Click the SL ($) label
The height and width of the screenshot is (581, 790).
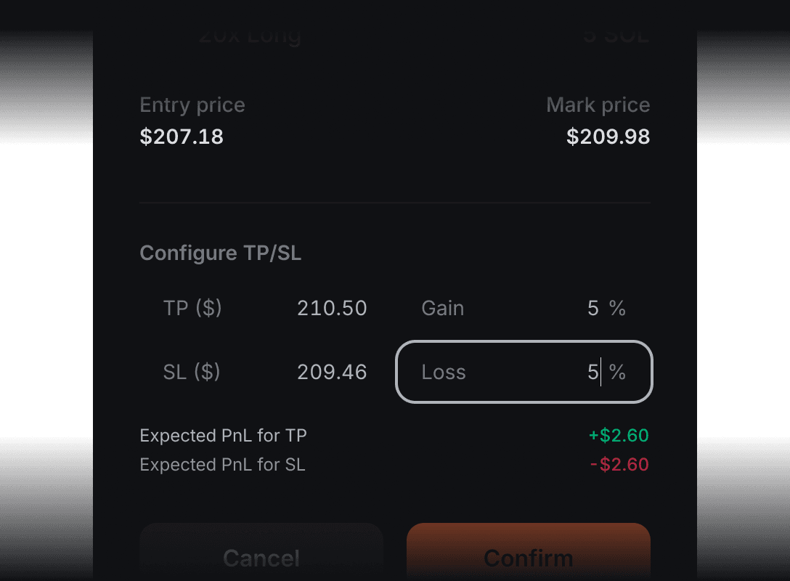coord(192,373)
